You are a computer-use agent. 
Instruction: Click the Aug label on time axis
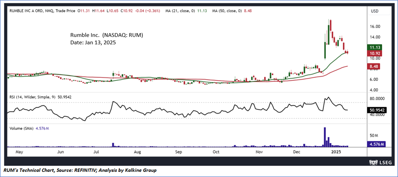[137, 152]
